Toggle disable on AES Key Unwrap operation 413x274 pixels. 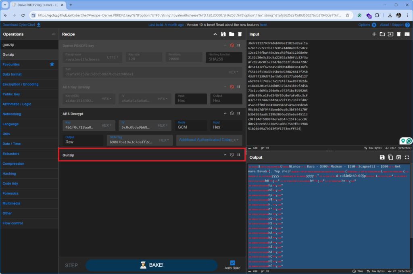click(232, 87)
